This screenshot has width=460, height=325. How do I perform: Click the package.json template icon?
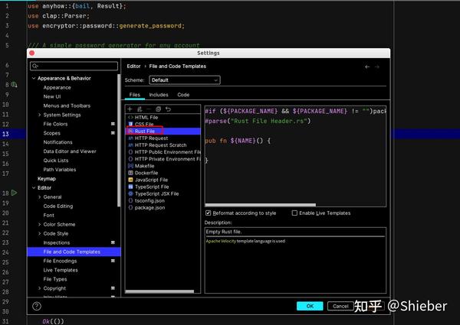click(131, 208)
